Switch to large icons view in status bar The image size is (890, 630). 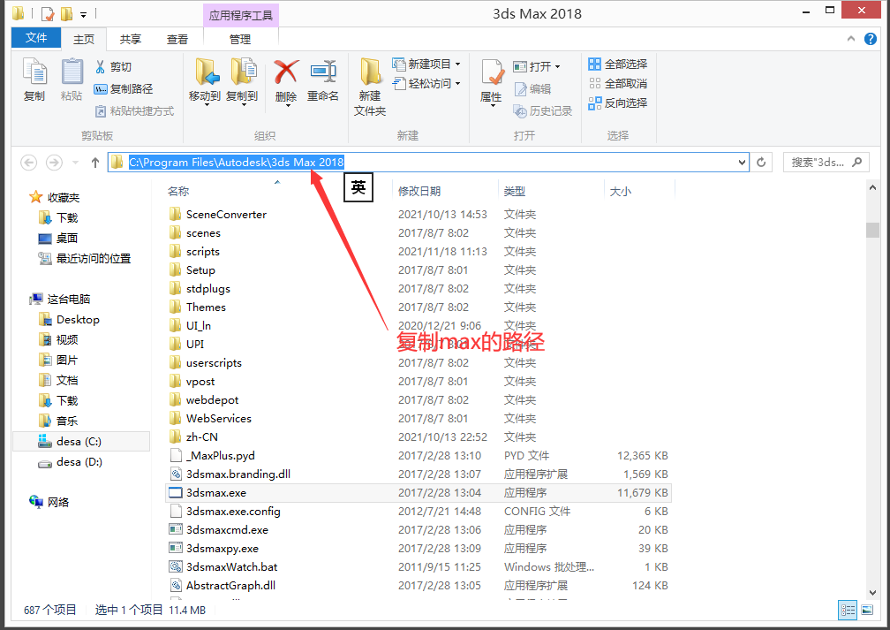click(867, 610)
